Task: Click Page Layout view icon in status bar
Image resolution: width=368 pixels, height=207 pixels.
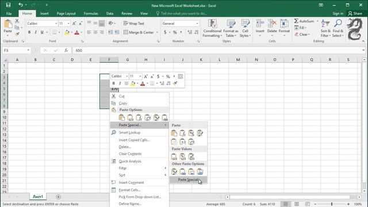Action: (297, 204)
